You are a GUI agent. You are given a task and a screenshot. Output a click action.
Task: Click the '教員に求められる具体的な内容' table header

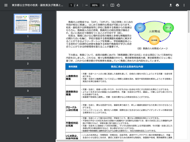tap(127, 67)
